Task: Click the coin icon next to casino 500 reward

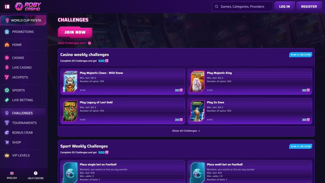Action: (x=107, y=61)
